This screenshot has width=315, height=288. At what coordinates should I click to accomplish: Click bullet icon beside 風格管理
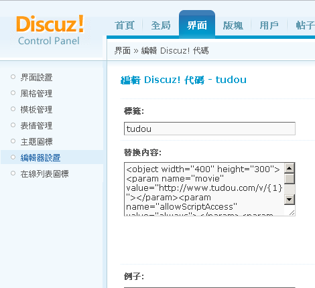(x=13, y=93)
